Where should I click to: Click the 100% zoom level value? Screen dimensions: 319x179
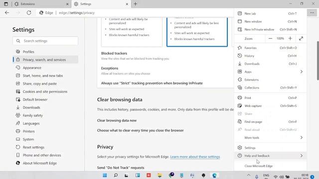click(280, 38)
